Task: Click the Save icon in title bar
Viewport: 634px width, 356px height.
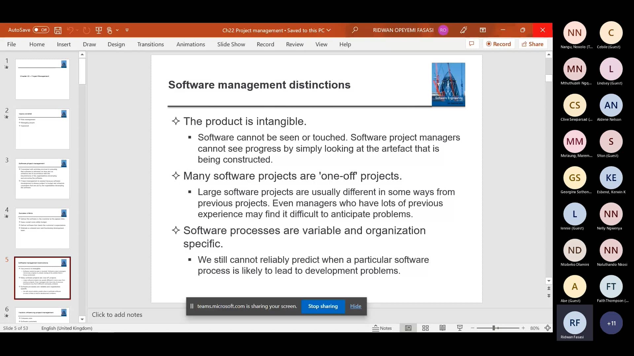Action: coord(58,30)
